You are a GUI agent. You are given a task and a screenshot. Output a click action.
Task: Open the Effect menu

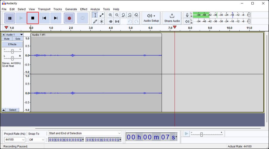coord(84,9)
